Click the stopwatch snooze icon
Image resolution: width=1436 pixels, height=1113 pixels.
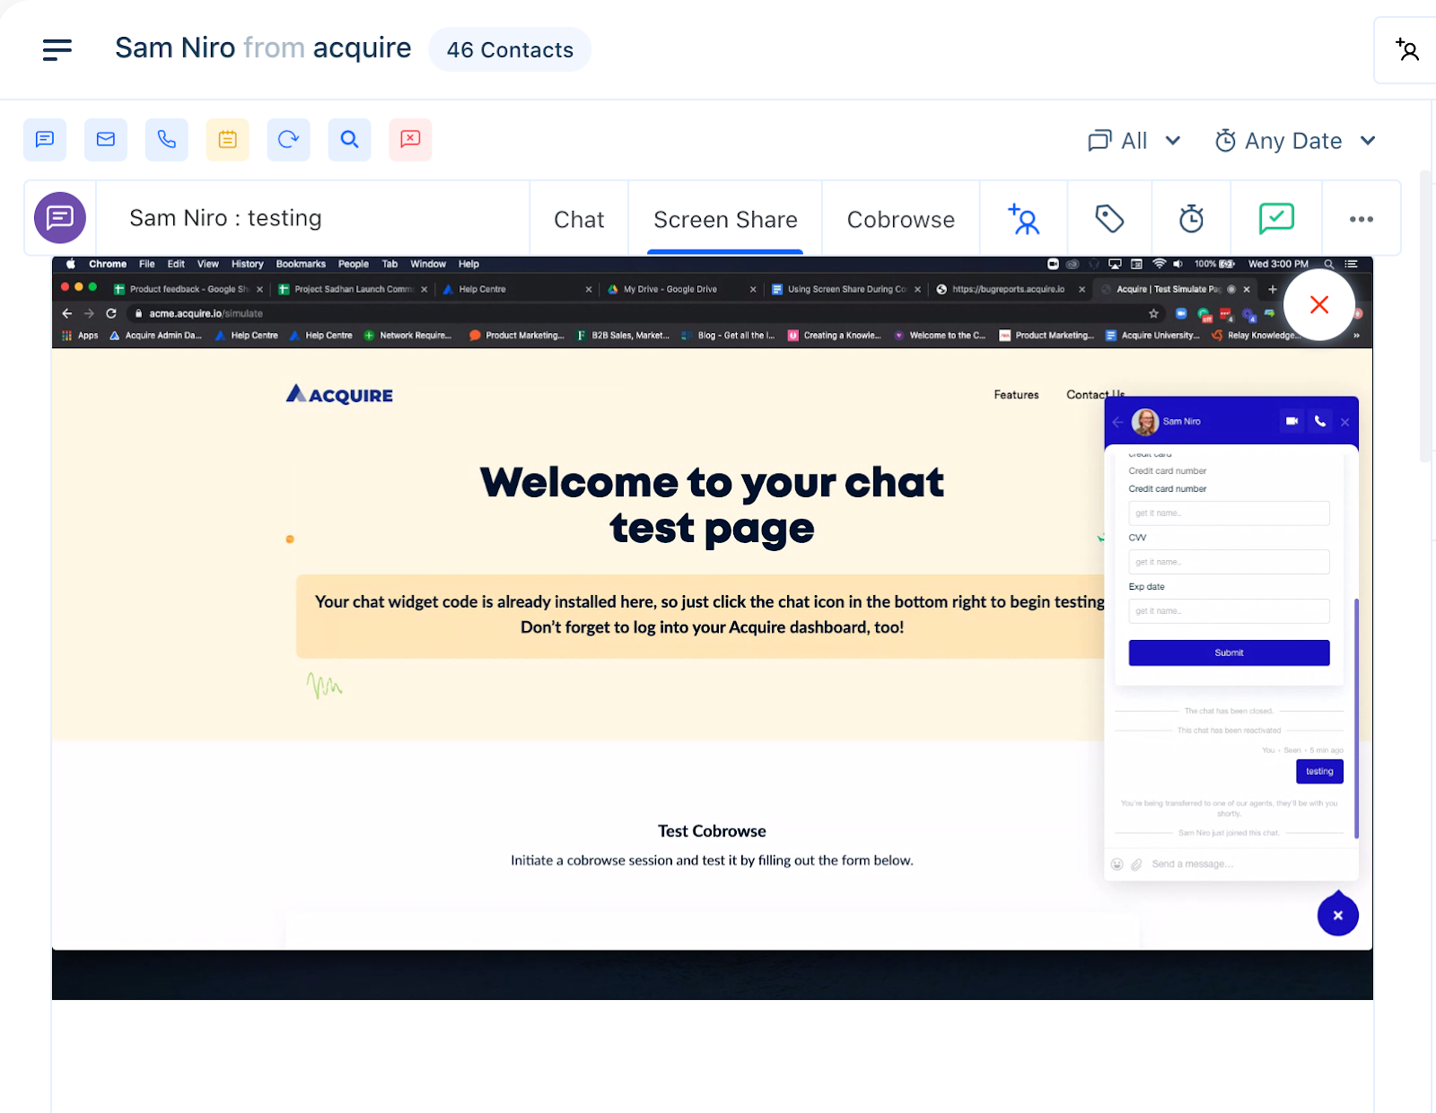(1191, 219)
